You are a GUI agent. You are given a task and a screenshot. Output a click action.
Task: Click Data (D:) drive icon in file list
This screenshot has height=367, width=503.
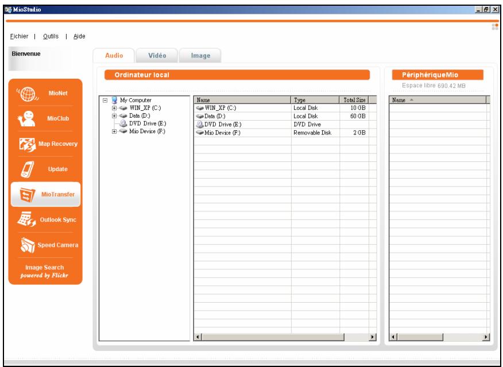(200, 116)
